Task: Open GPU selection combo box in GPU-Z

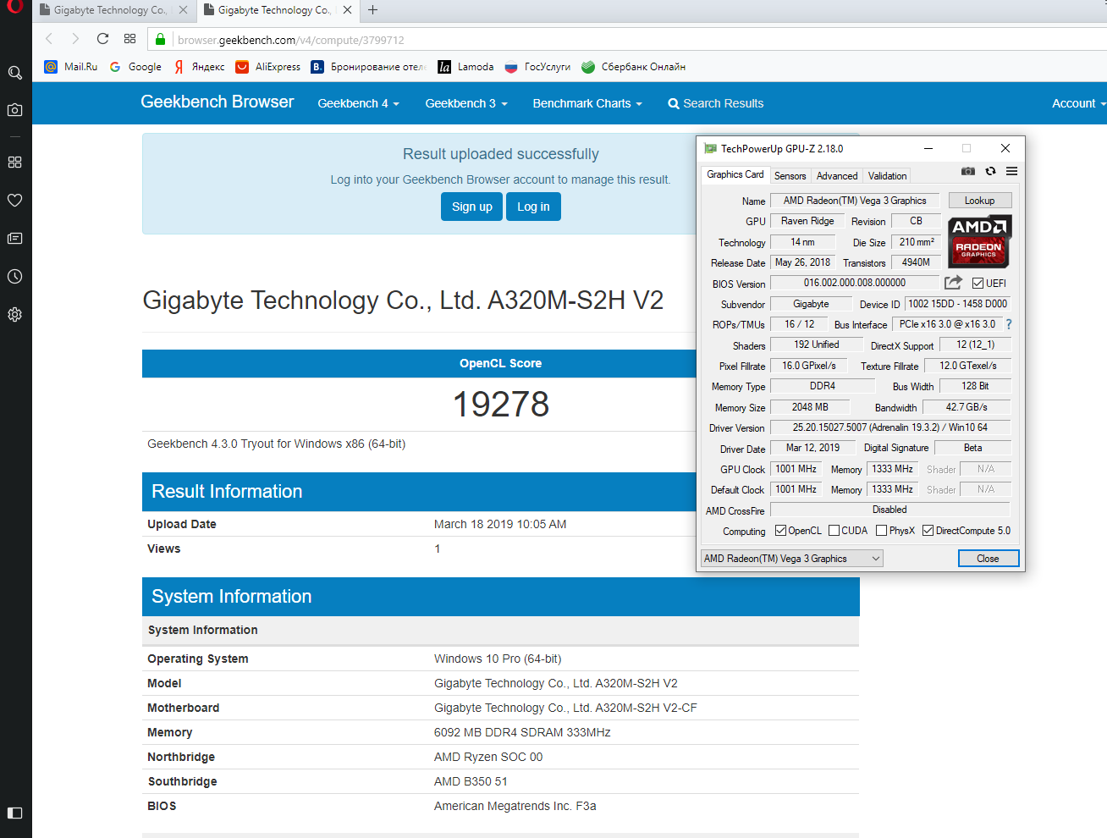Action: point(792,559)
